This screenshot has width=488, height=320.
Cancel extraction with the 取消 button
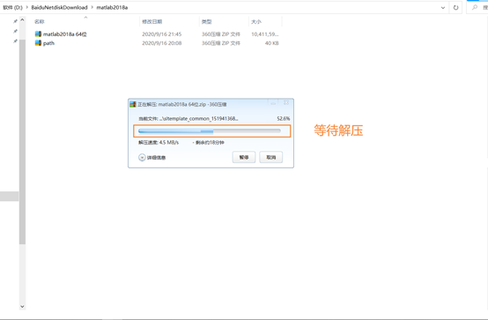[270, 157]
